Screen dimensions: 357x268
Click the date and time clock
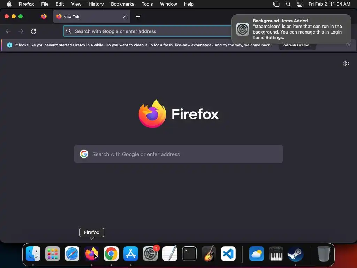tap(329, 4)
